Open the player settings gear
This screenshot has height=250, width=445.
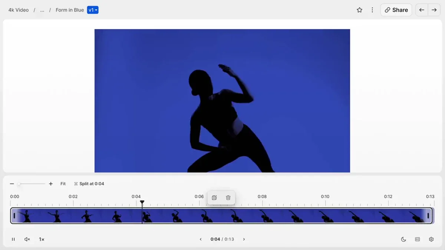click(431, 239)
